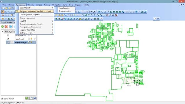The image size is (185, 104).
Task: Open the Справка menu
Action: pos(78,5)
